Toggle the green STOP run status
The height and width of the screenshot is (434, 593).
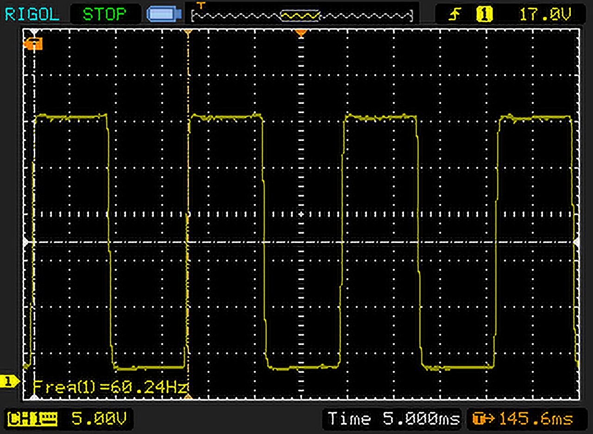104,14
